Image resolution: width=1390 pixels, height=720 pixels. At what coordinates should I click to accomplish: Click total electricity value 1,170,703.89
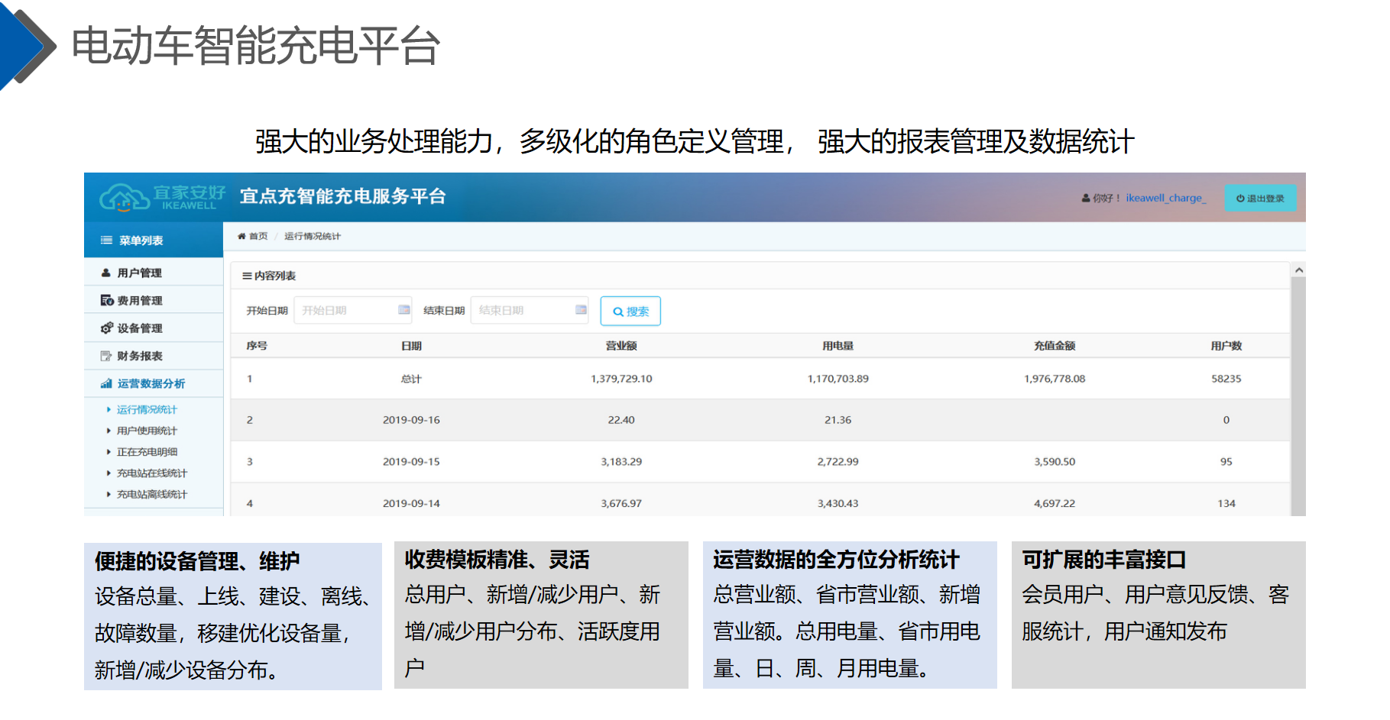point(838,379)
